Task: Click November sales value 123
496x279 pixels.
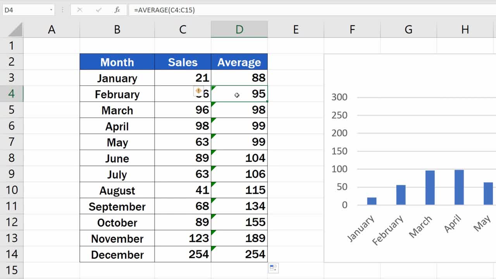Action: click(x=183, y=238)
